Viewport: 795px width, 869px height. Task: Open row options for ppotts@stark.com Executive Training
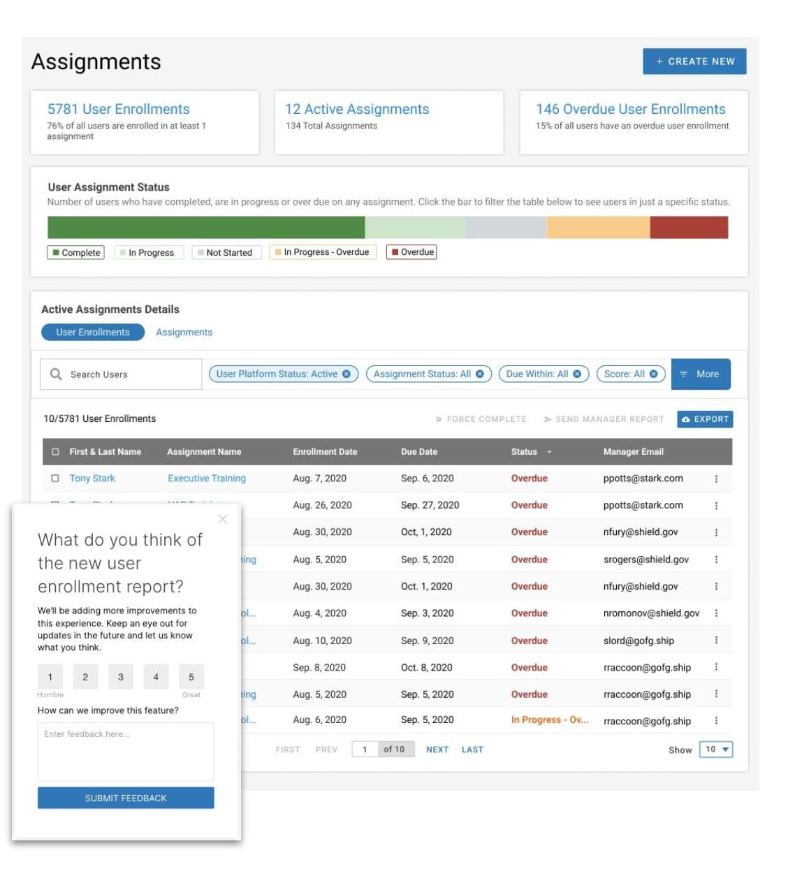click(x=716, y=479)
